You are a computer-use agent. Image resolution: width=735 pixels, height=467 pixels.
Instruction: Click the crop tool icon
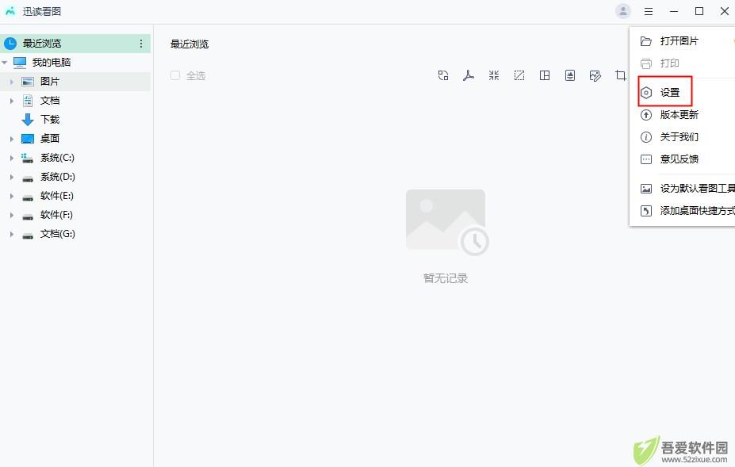[620, 75]
